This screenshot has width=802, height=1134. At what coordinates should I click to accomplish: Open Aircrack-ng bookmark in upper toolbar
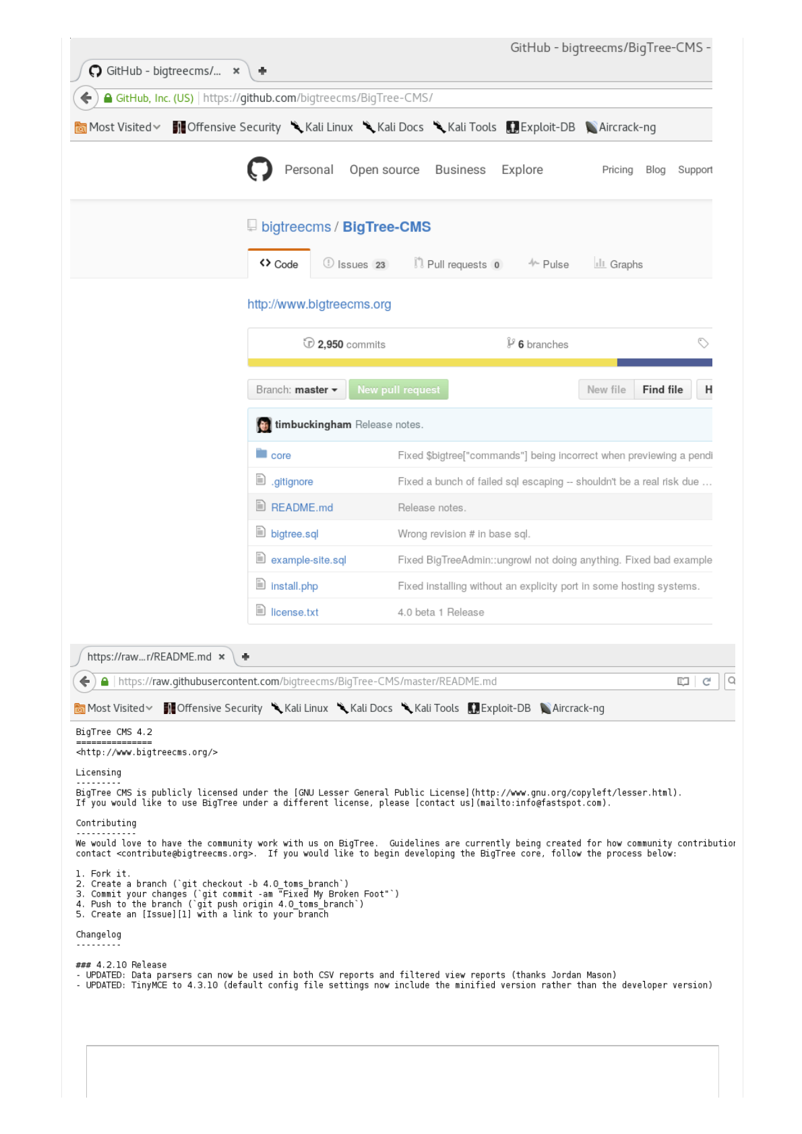620,127
